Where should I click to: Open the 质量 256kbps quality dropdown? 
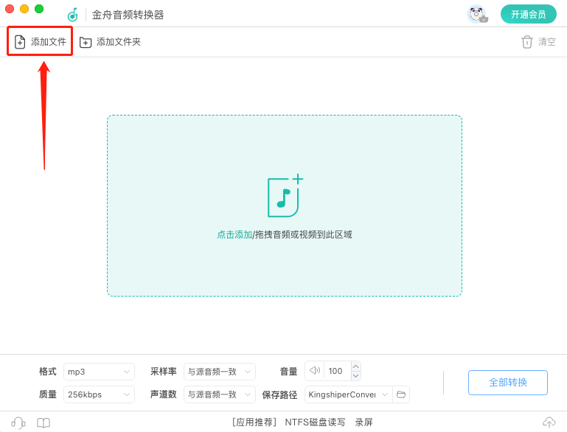coord(99,394)
